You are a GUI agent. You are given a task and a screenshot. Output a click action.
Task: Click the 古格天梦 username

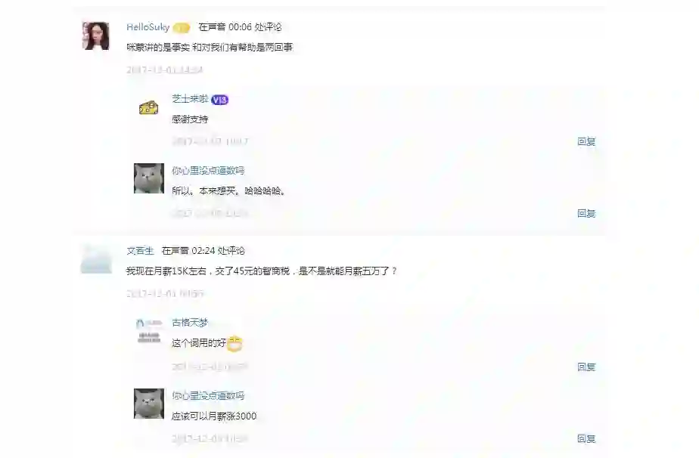[x=190, y=323]
